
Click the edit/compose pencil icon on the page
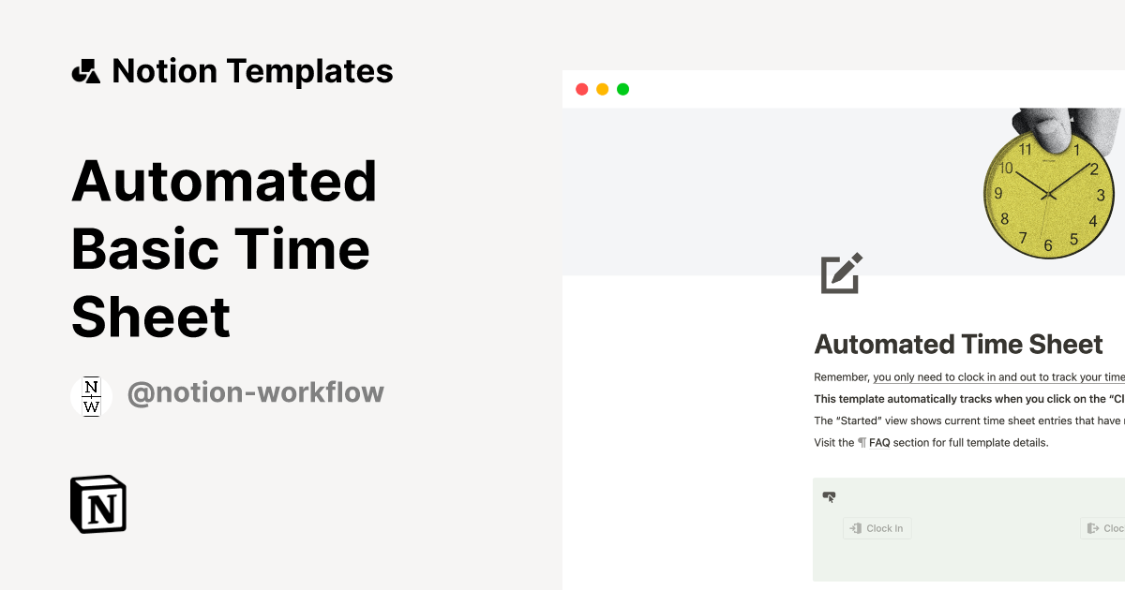pyautogui.click(x=841, y=273)
